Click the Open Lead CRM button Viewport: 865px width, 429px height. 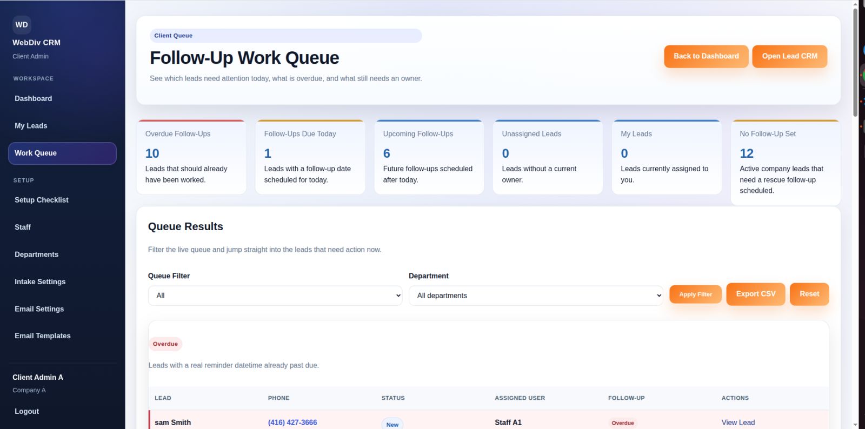[x=789, y=56]
